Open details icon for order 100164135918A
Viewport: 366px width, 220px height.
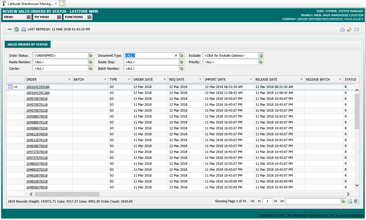(10, 87)
